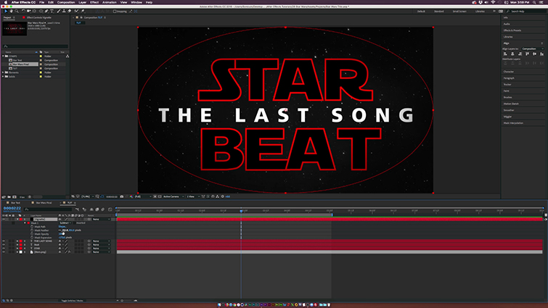
Task: Enable the Snapping checkbox
Action: pos(115,12)
